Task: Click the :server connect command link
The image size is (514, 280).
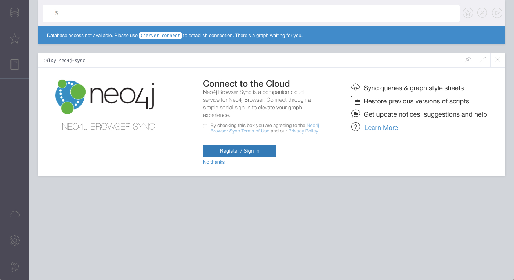Action: (x=160, y=36)
